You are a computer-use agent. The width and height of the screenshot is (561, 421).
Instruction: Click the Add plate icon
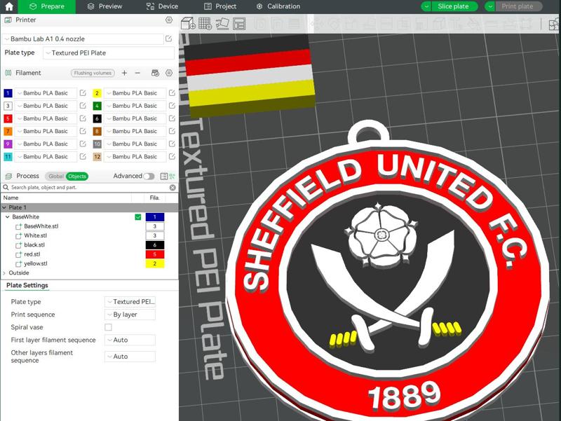pyautogui.click(x=204, y=23)
